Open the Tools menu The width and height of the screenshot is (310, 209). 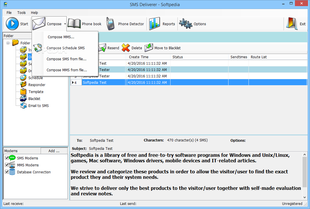(x=21, y=13)
